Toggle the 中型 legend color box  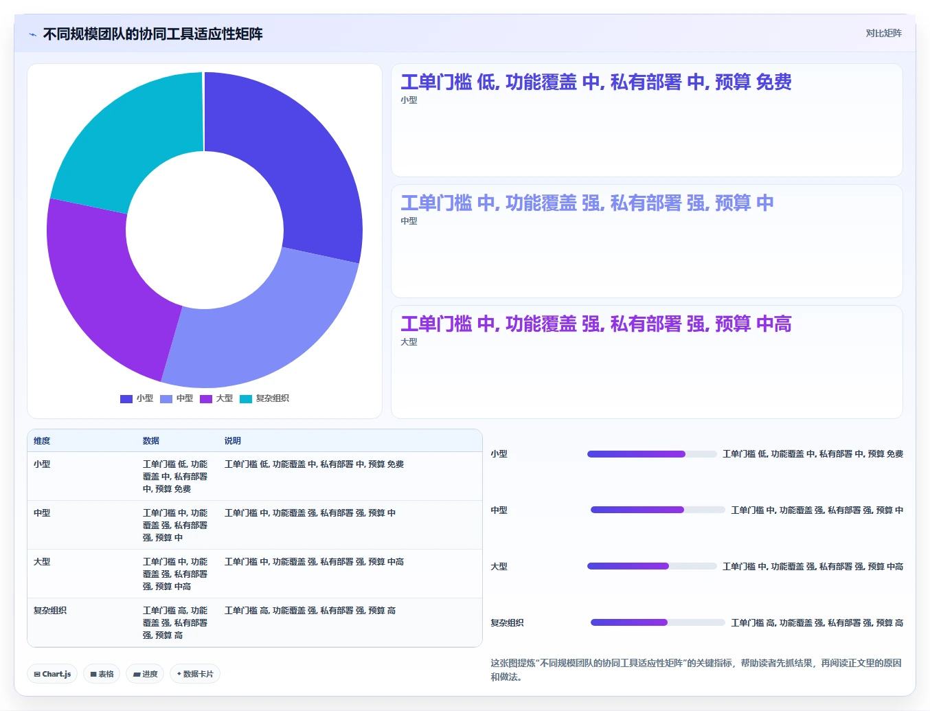click(166, 398)
